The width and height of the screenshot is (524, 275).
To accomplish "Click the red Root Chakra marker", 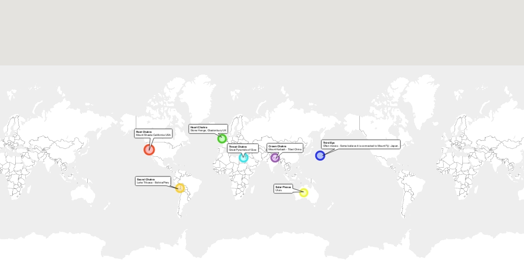I will click(x=149, y=150).
